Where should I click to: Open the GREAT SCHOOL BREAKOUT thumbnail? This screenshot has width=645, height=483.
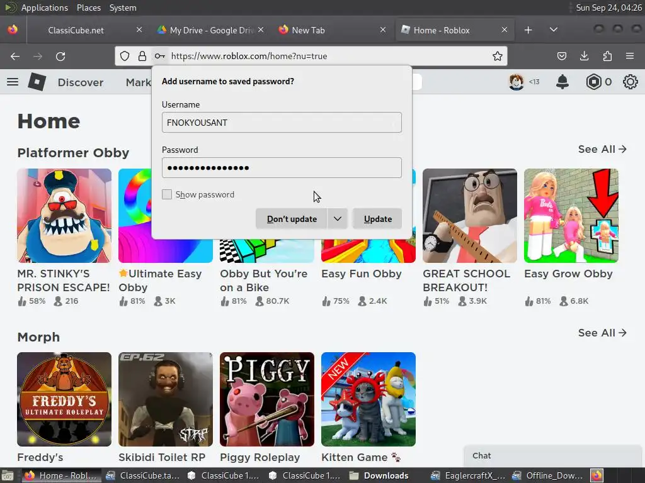click(x=470, y=216)
